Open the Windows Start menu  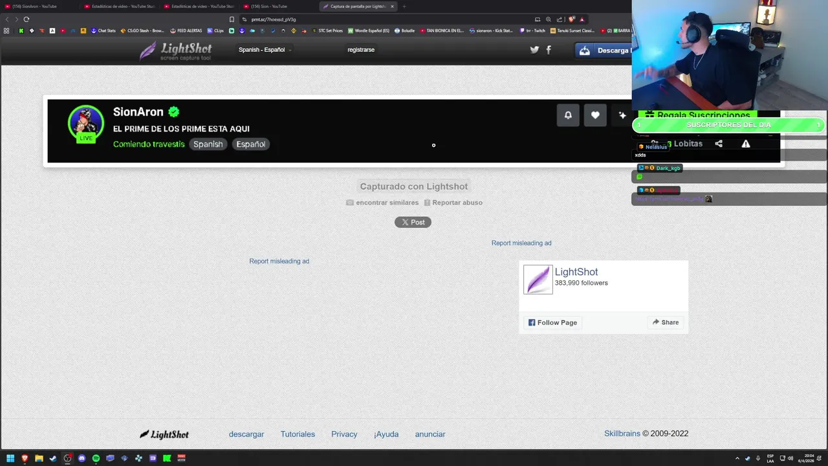tap(10, 458)
